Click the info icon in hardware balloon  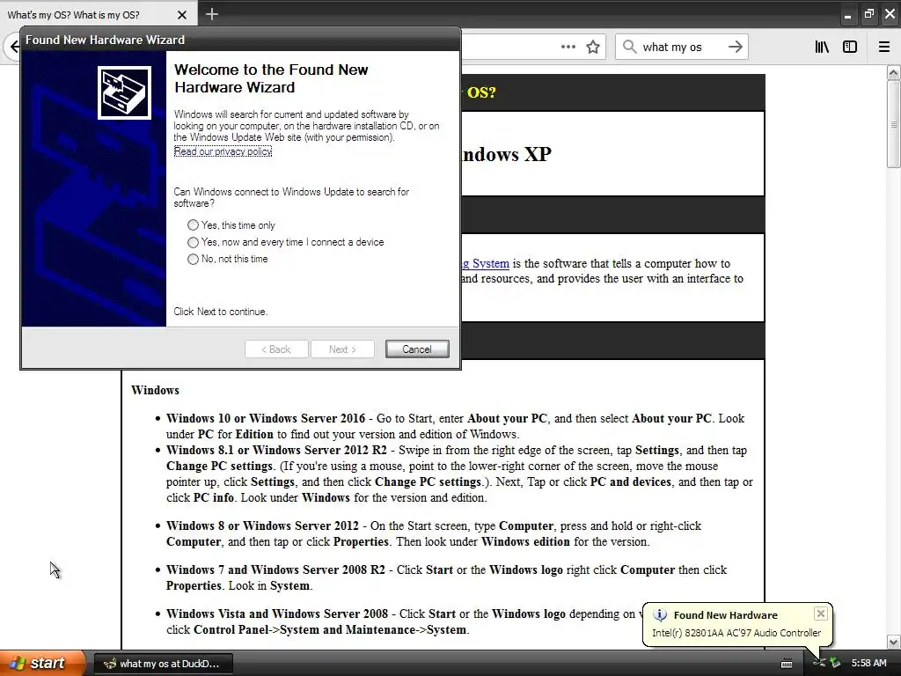point(660,615)
